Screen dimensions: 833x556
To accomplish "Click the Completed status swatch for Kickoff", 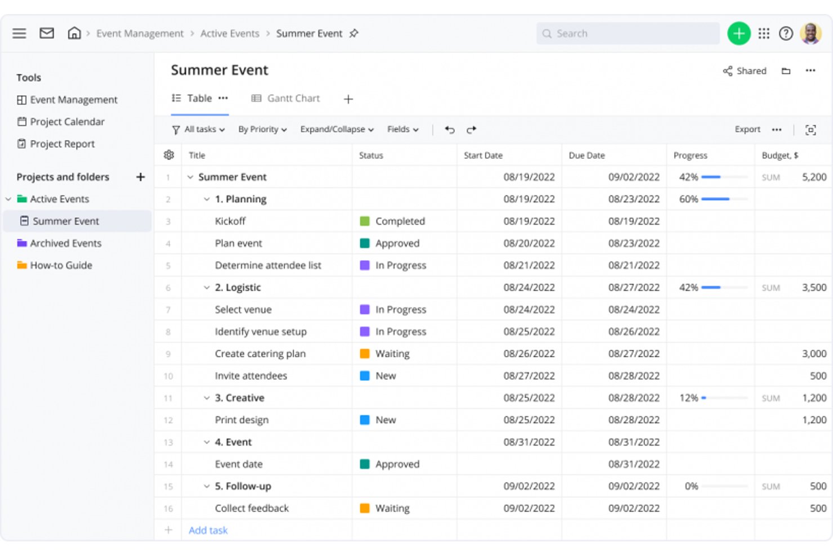I will point(365,221).
